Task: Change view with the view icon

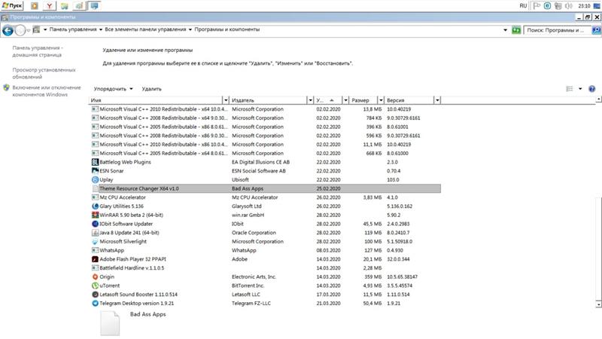Action: [570, 89]
